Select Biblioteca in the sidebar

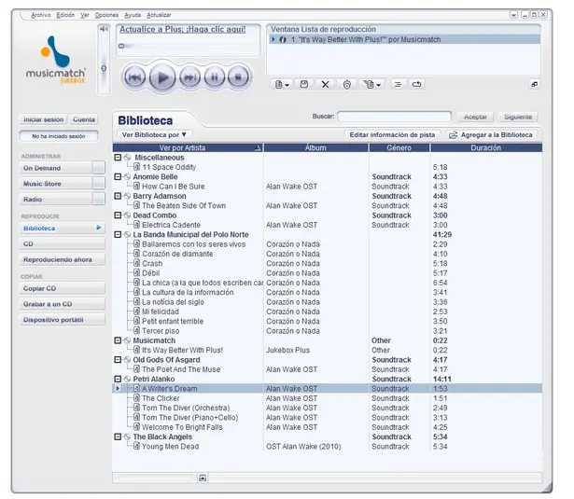(62, 229)
